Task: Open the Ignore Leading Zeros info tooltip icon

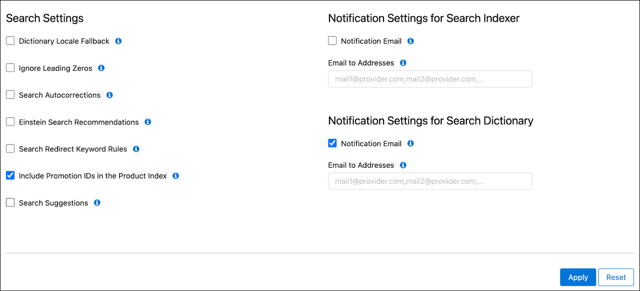Action: click(x=101, y=68)
